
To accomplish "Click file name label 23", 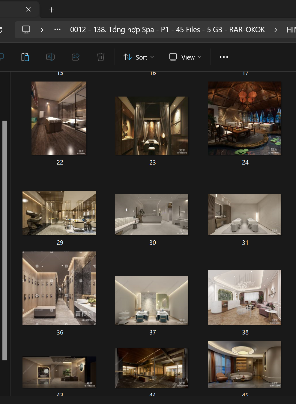I will point(153,162).
